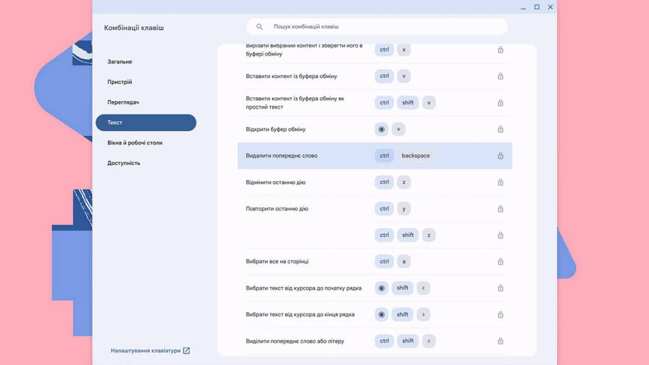Click lock icon for 'Відмінити останню дію'
This screenshot has width=649, height=365.
500,182
